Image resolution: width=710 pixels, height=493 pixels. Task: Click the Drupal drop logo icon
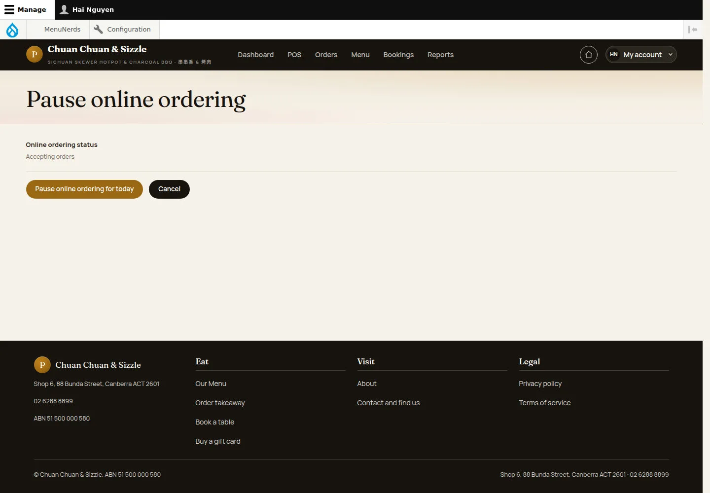tap(12, 30)
